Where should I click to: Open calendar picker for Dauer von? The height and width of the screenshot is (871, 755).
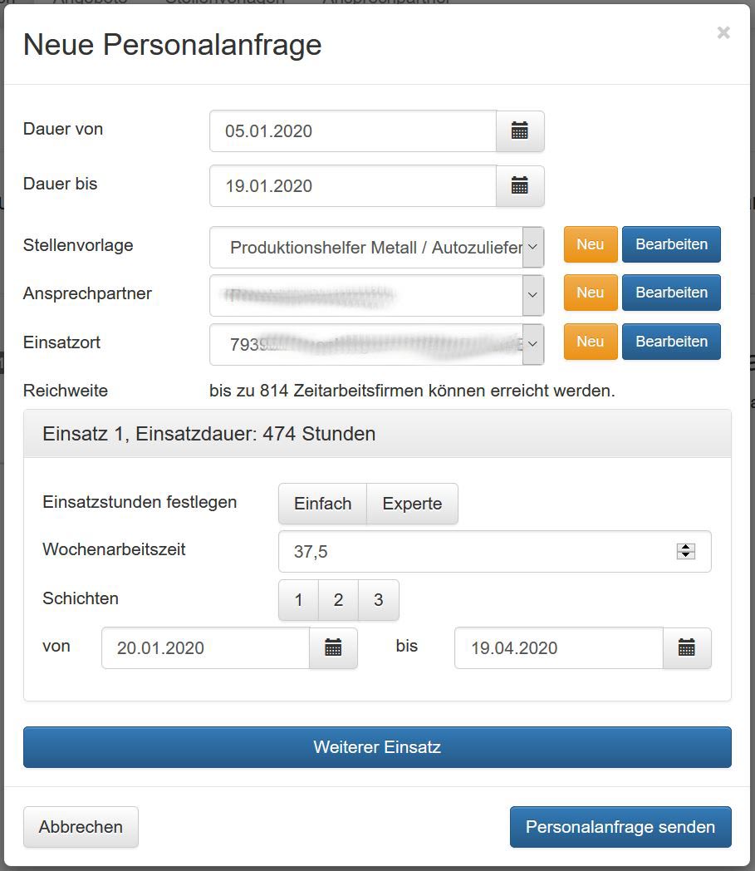point(520,131)
